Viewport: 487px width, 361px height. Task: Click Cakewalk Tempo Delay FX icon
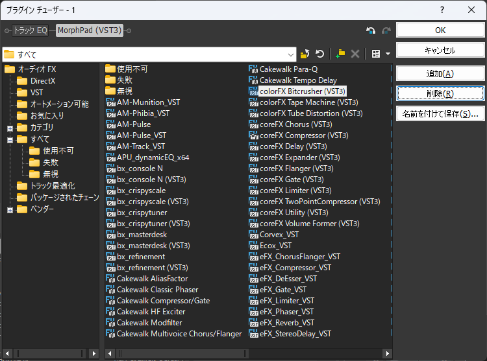click(253, 80)
